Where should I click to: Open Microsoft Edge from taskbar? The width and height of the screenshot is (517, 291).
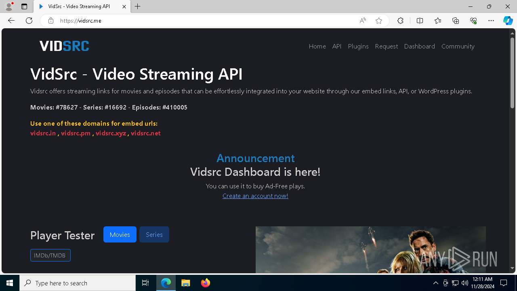pyautogui.click(x=166, y=283)
